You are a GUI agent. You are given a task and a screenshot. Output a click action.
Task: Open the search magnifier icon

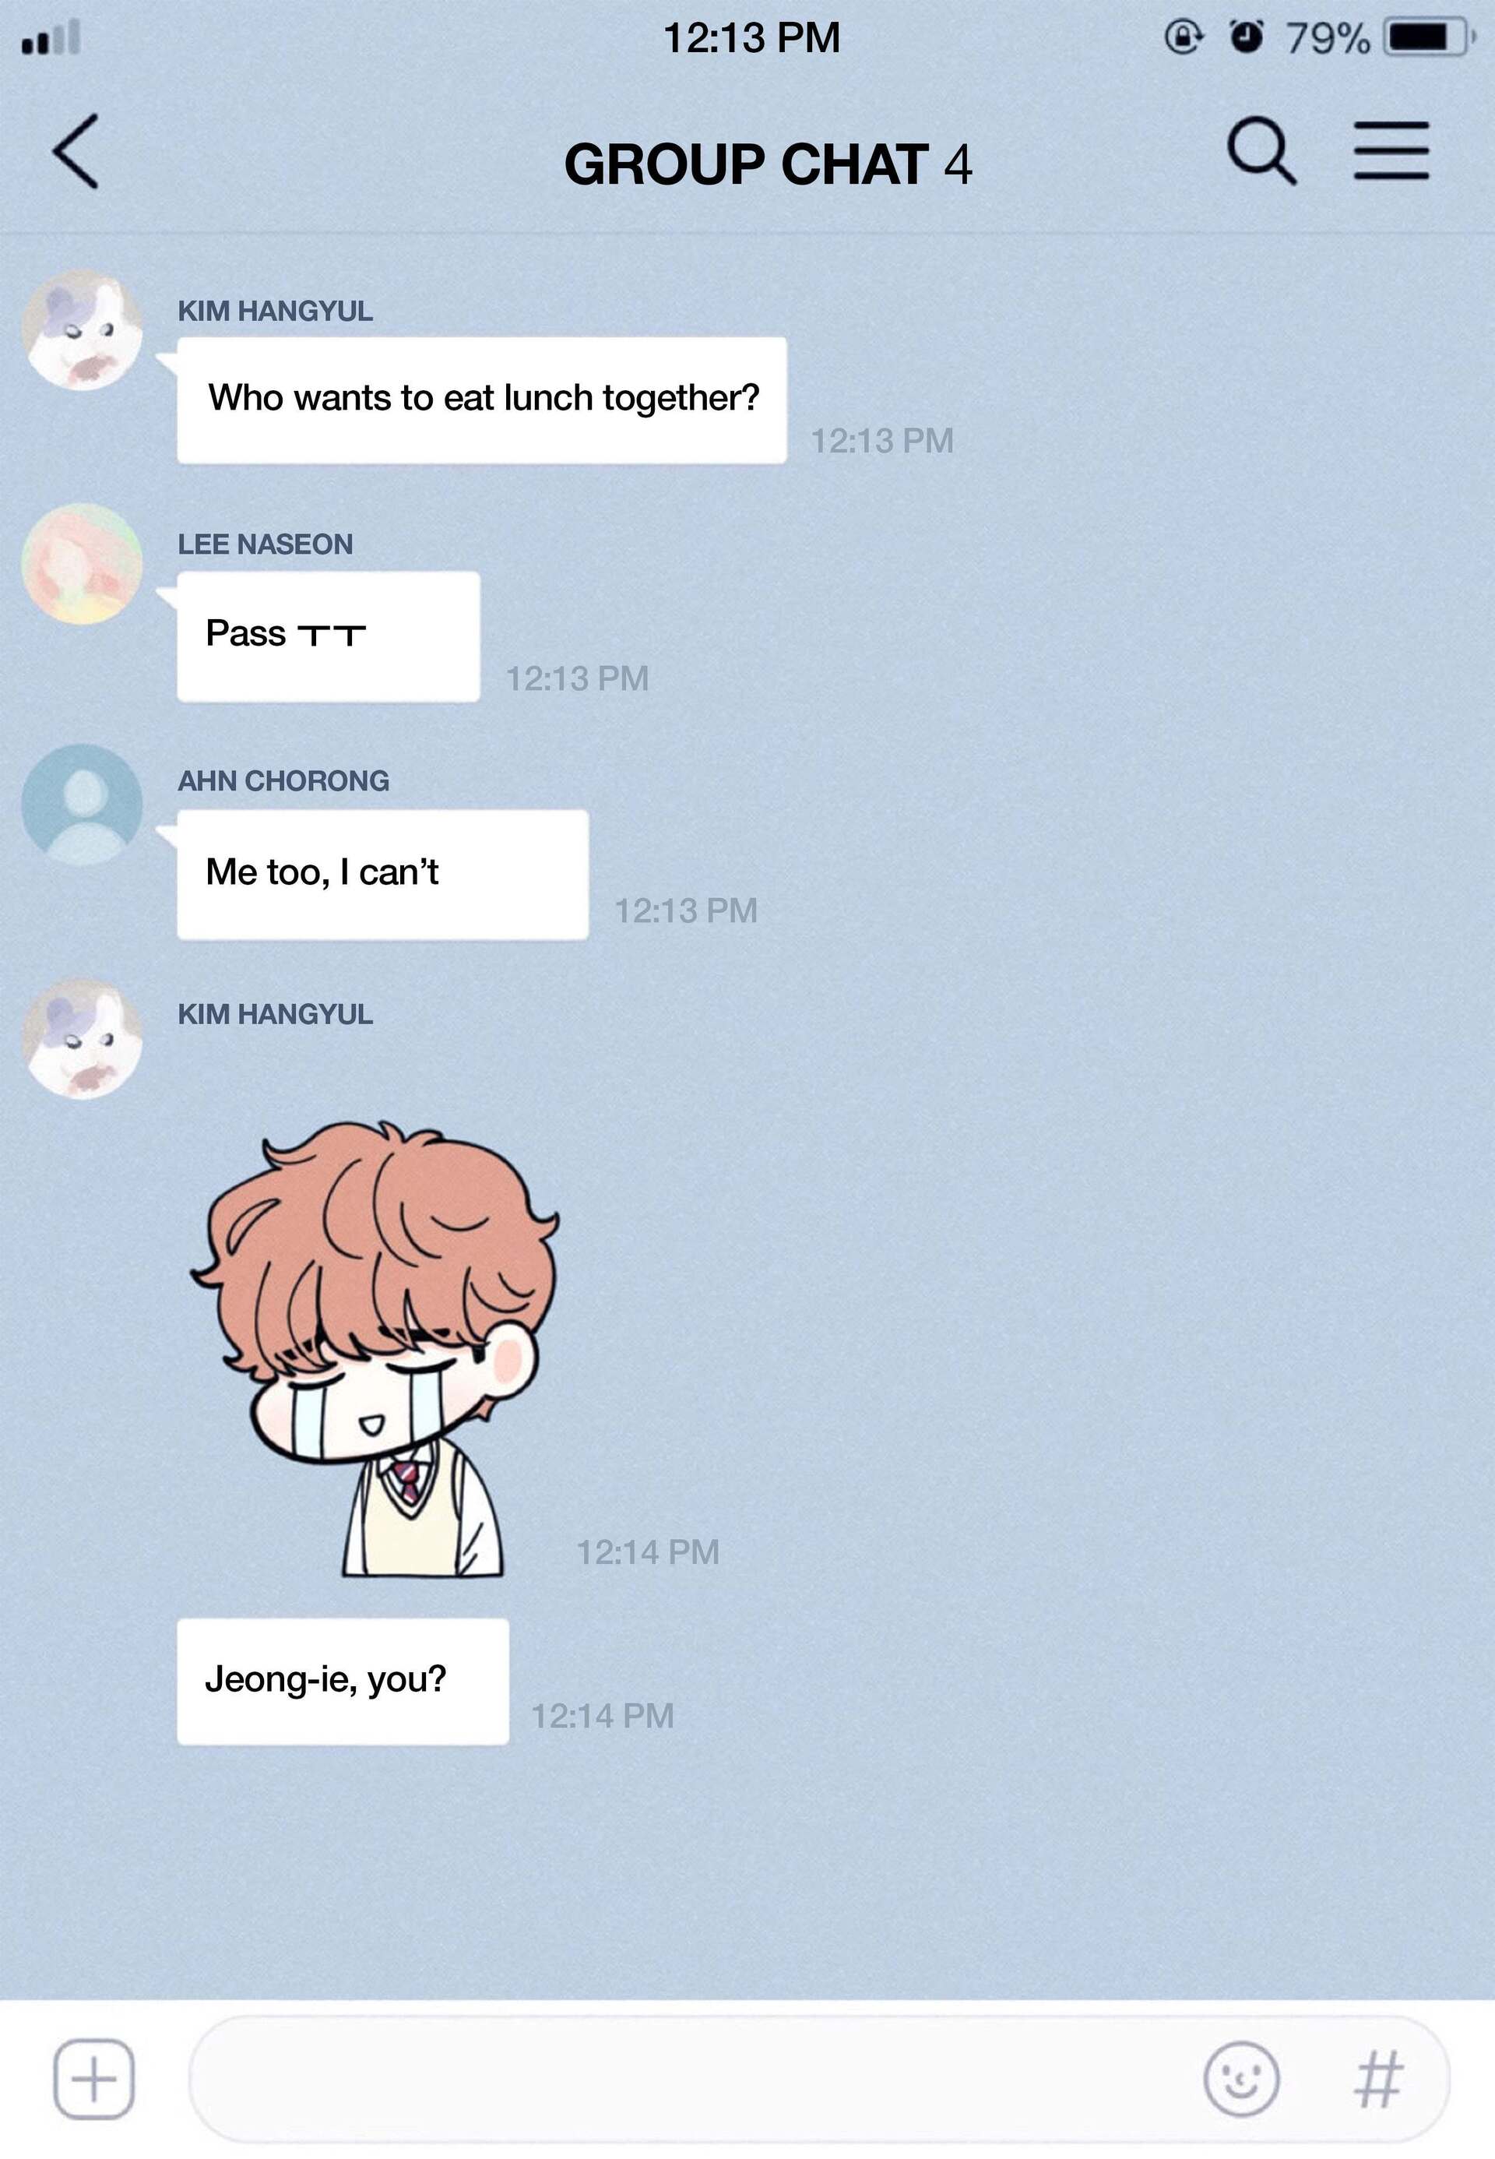point(1261,151)
